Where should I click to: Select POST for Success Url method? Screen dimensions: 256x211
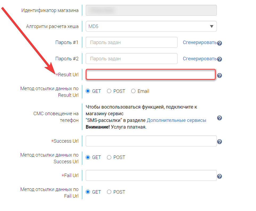coord(109,157)
